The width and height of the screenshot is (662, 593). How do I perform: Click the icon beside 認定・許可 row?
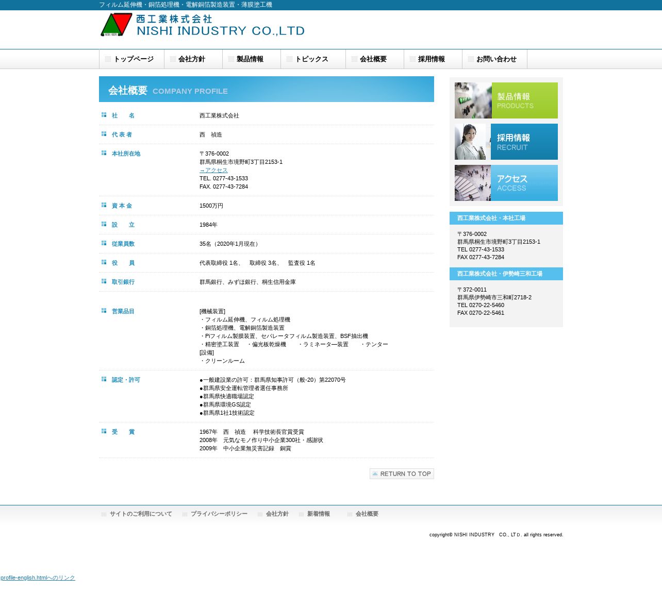click(x=104, y=379)
